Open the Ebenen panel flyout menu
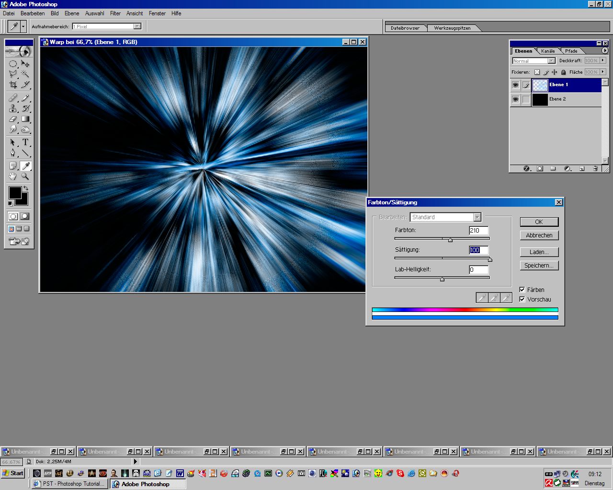The image size is (613, 490). [605, 50]
